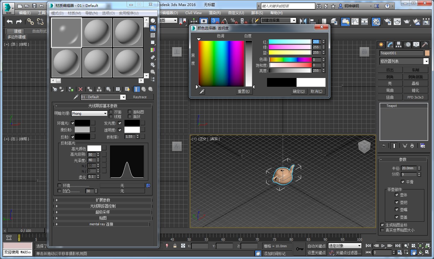This screenshot has width=434, height=259.
Task: Open the Create tab in Command Panel
Action: point(381,45)
